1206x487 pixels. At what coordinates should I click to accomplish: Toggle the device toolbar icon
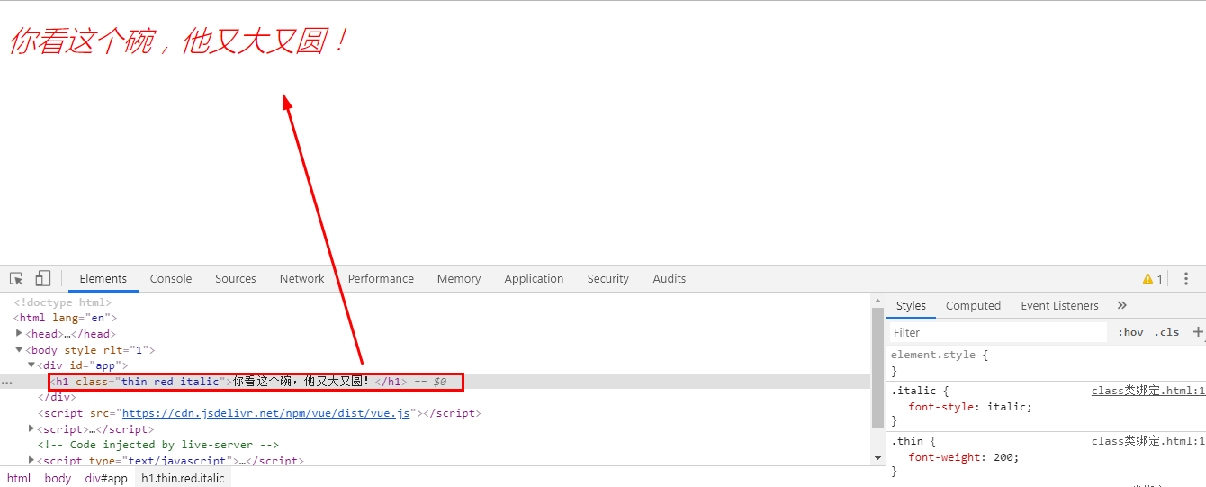[x=43, y=278]
